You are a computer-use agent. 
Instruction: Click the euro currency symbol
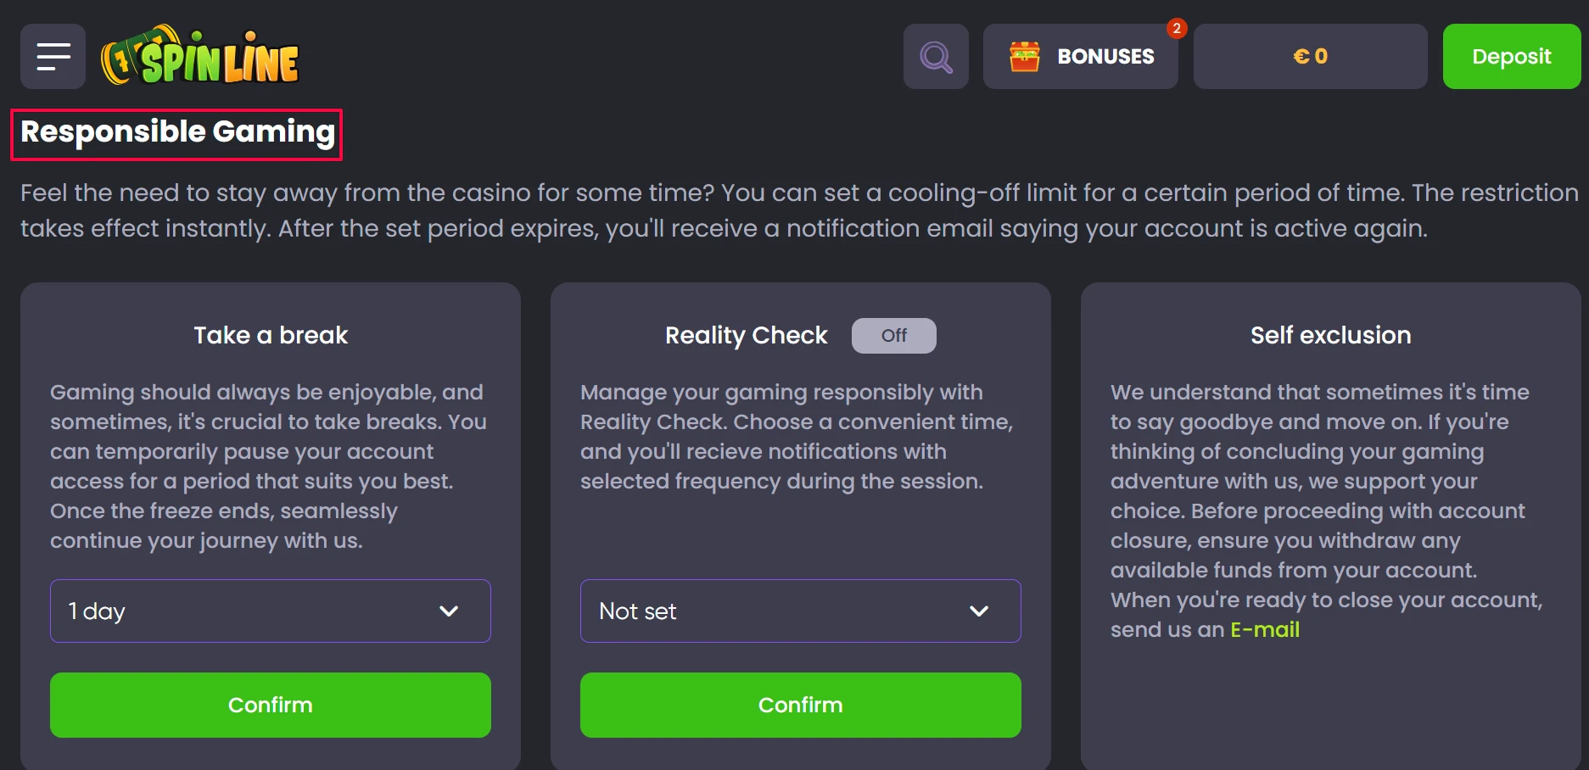point(1301,57)
